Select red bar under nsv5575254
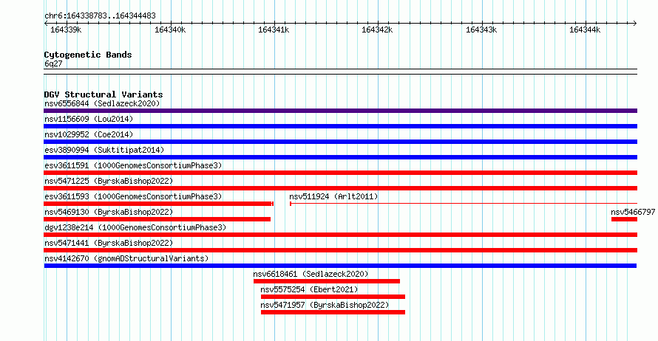 (x=333, y=297)
